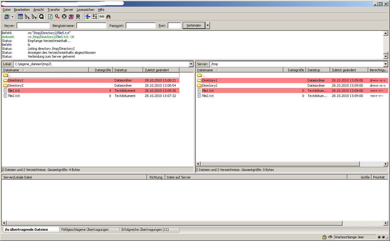The image size is (390, 241).
Task: Open directory listing filters icon
Action: coord(88,17)
